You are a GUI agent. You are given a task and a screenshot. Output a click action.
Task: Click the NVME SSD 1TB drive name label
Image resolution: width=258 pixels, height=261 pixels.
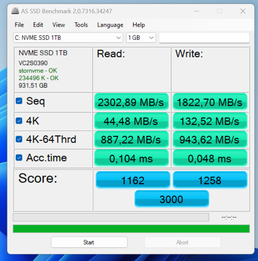(x=43, y=53)
